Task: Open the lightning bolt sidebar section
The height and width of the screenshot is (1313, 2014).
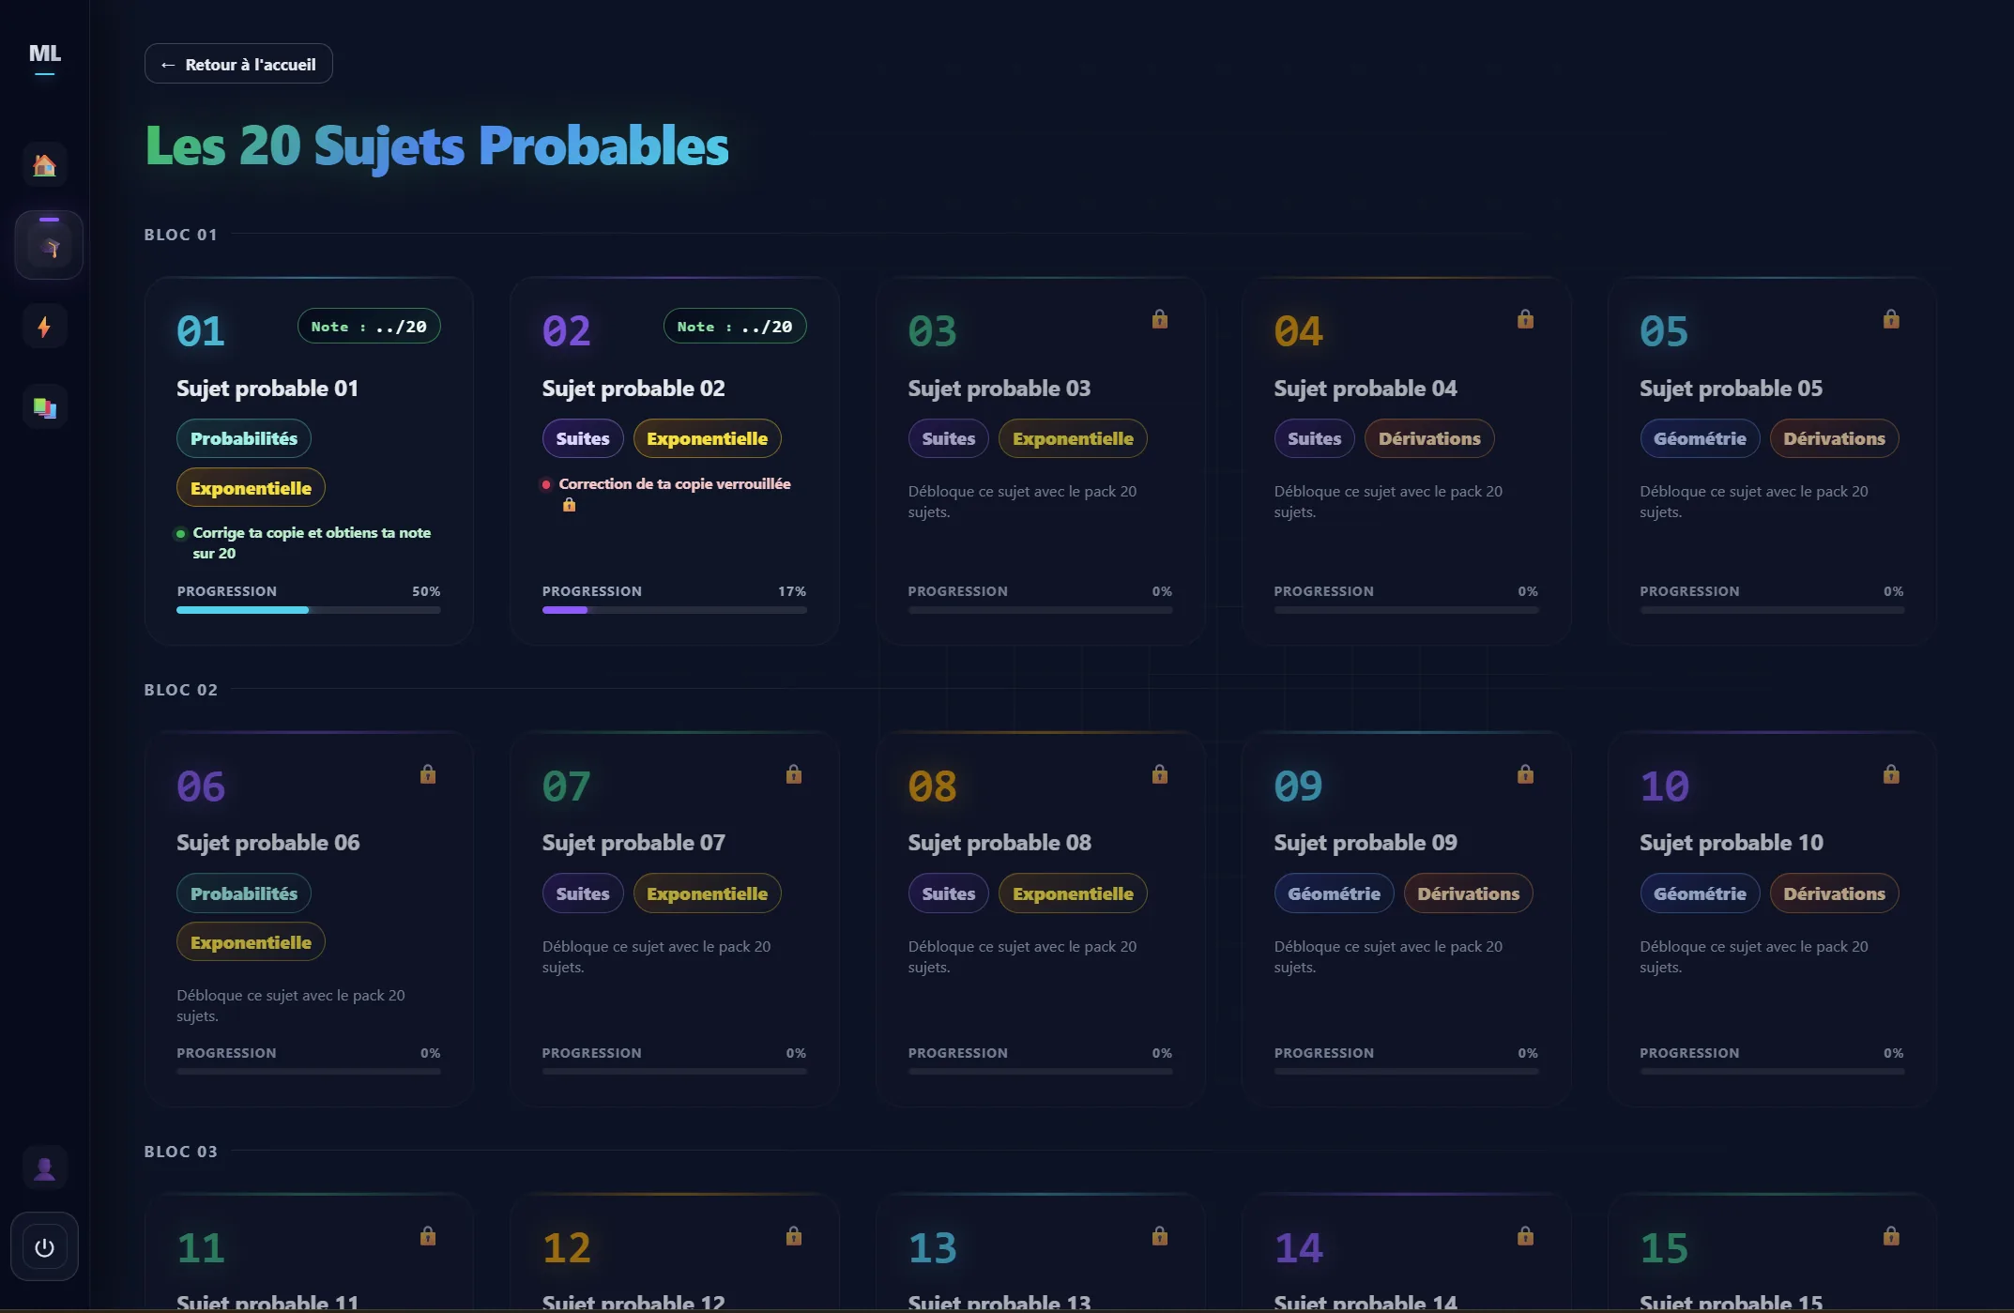Action: [44, 327]
